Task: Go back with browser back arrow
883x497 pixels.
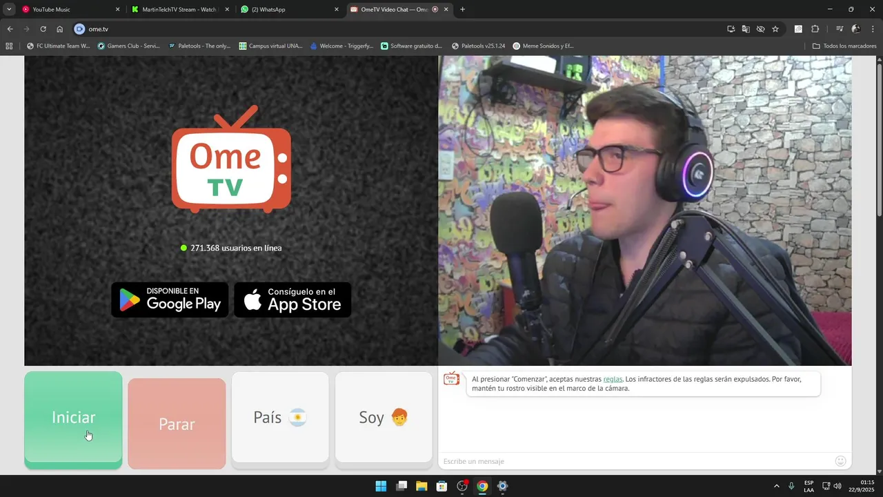Action: (x=10, y=29)
